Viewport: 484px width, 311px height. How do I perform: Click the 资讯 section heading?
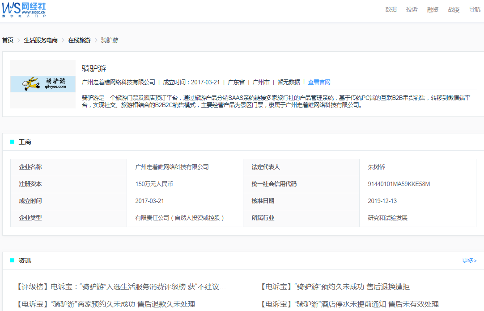[x=25, y=261]
